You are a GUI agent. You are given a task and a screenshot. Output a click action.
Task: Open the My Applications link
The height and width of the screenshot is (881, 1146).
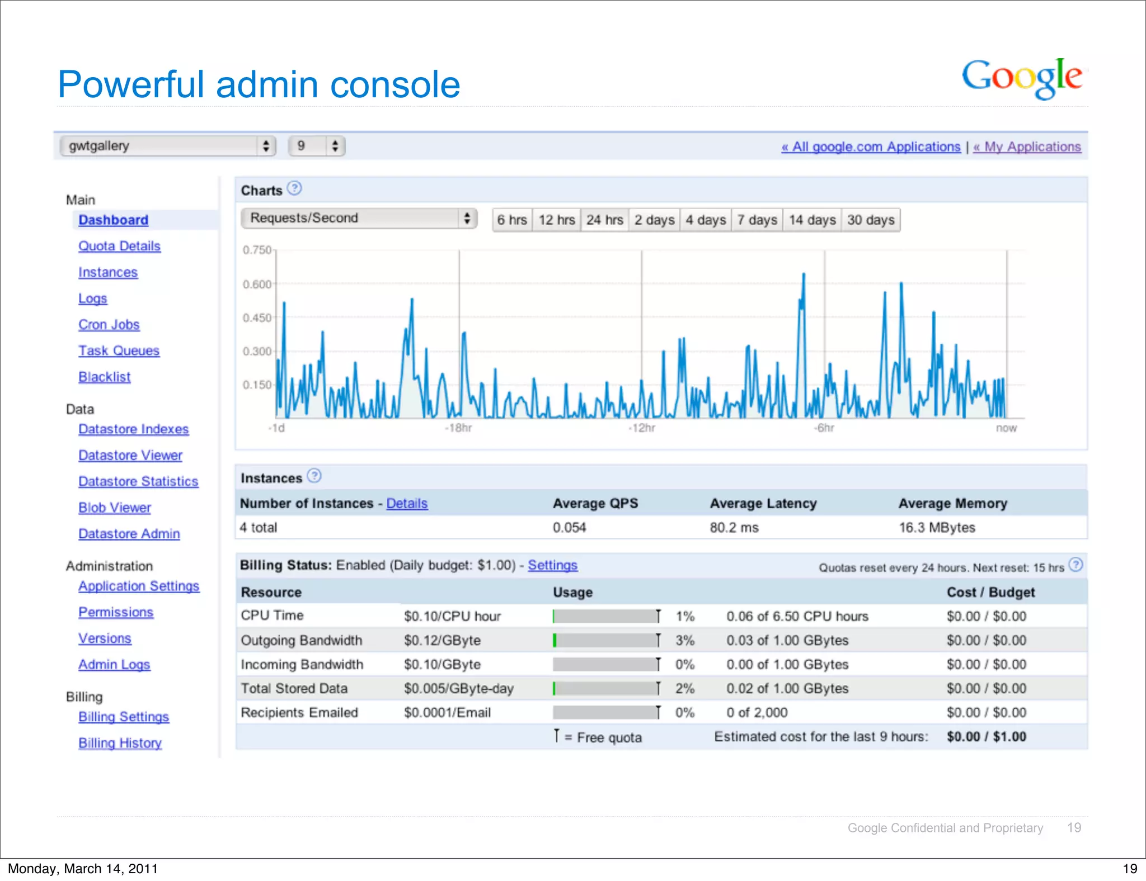(x=1027, y=146)
